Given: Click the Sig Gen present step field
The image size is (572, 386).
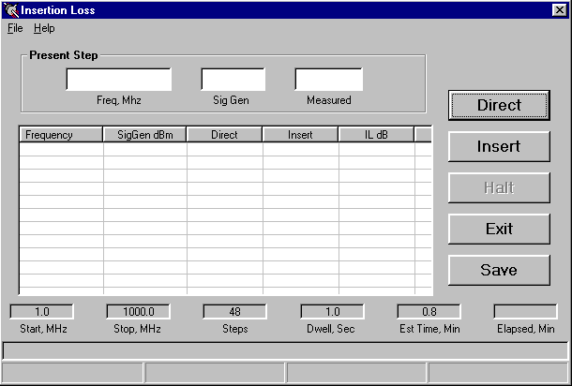Looking at the screenshot, I should pos(233,80).
